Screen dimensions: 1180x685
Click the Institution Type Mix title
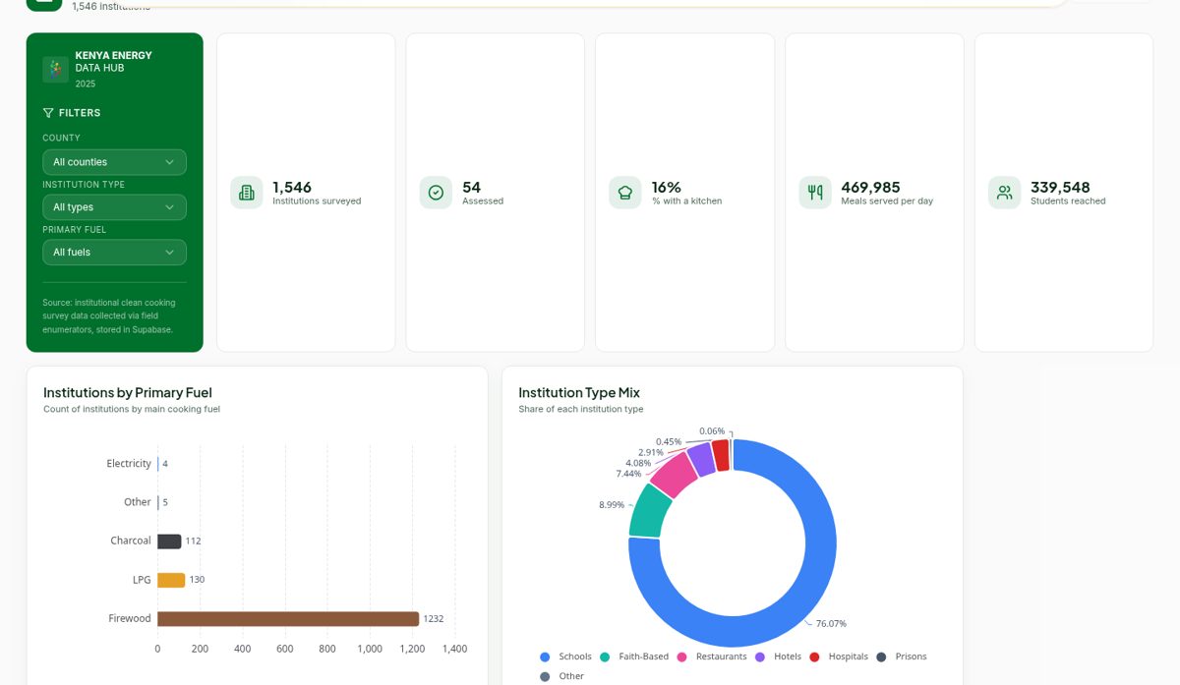tap(579, 393)
